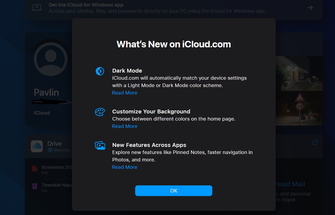Click the iCloud label in the profile card
The height and width of the screenshot is (215, 335).
(x=42, y=113)
